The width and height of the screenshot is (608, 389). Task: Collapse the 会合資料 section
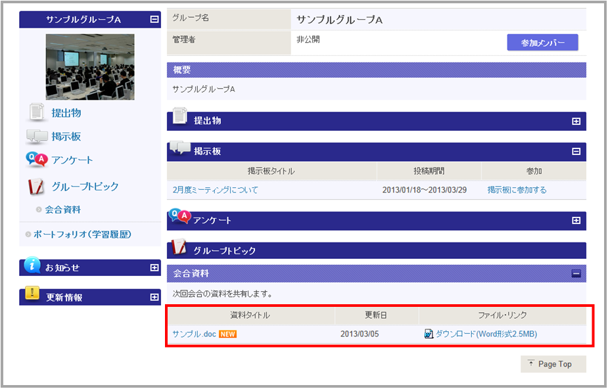576,274
